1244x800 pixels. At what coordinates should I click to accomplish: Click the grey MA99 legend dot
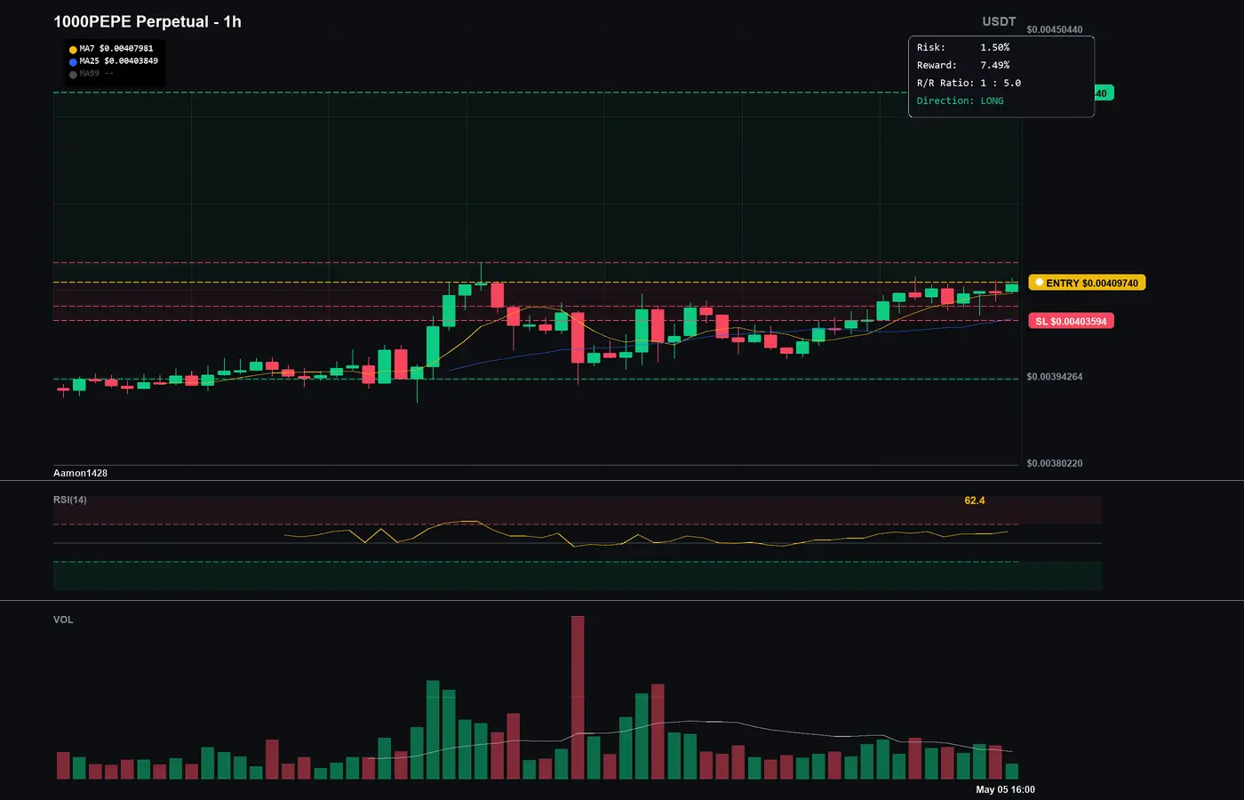[x=73, y=75]
